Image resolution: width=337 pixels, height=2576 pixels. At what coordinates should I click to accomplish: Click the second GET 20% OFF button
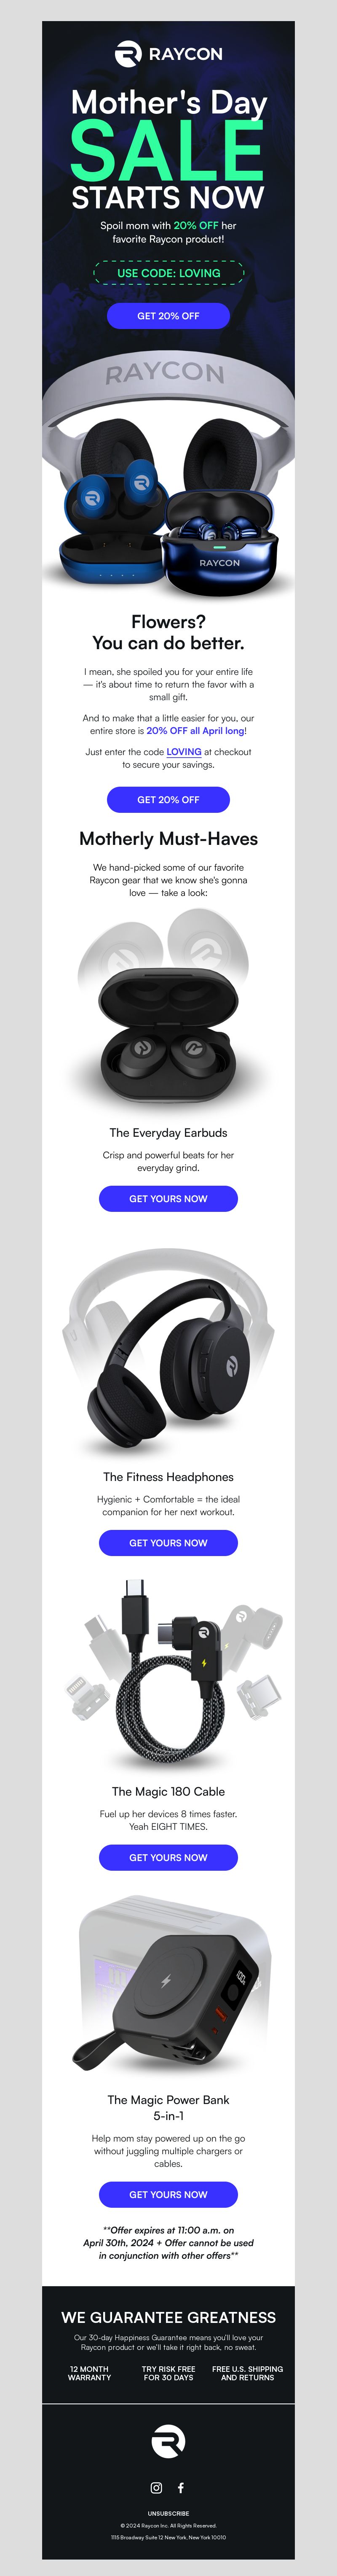[168, 800]
